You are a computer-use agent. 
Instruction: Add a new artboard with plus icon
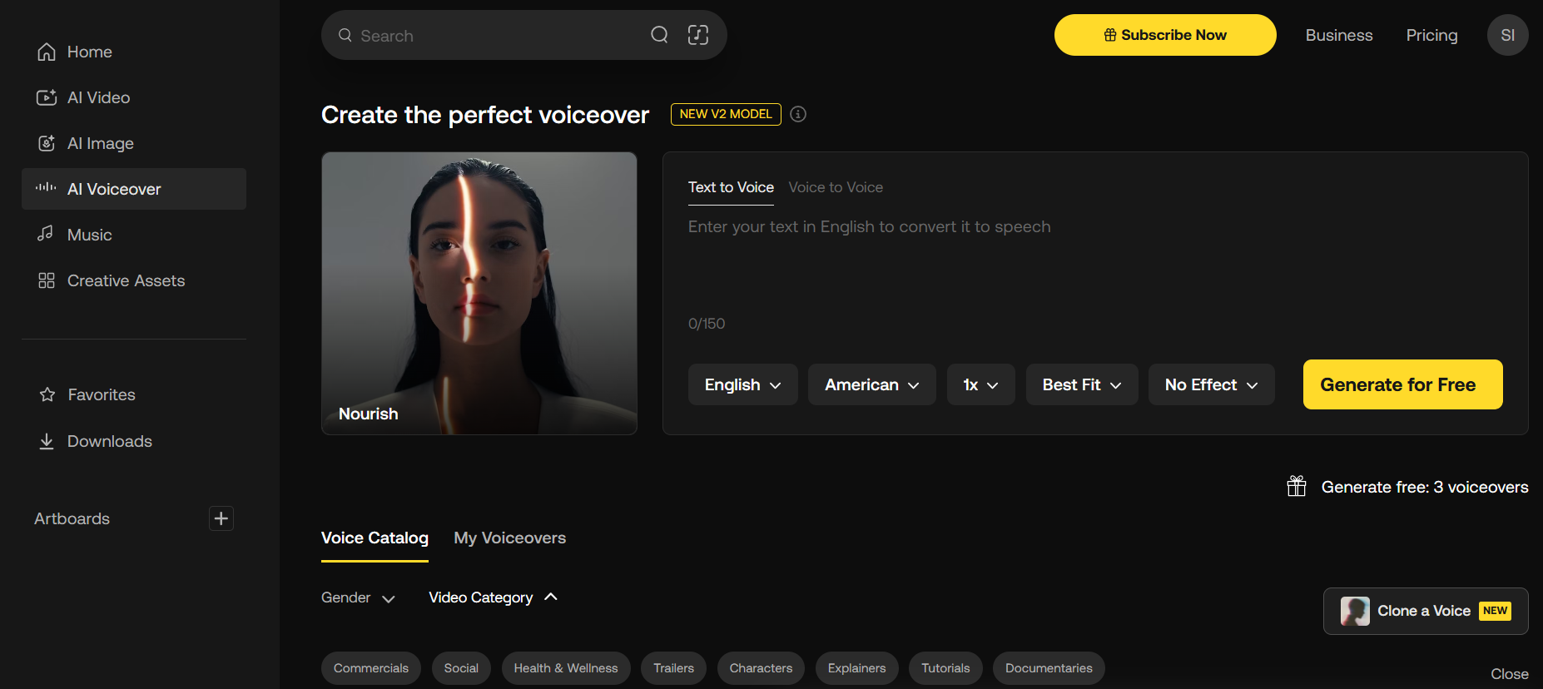221,518
